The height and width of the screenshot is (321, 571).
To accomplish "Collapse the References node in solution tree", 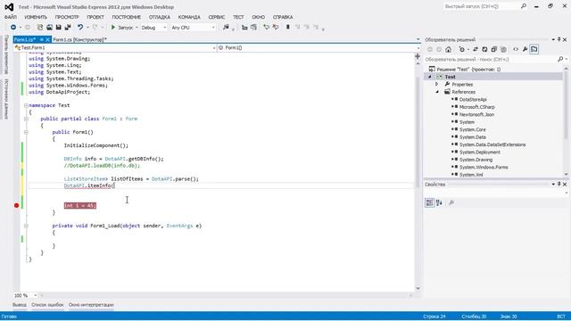I will pos(437,92).
